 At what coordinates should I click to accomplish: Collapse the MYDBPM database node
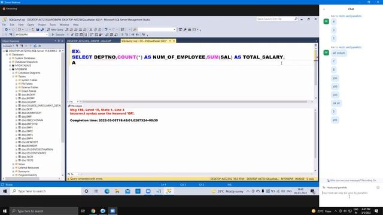click(10, 69)
